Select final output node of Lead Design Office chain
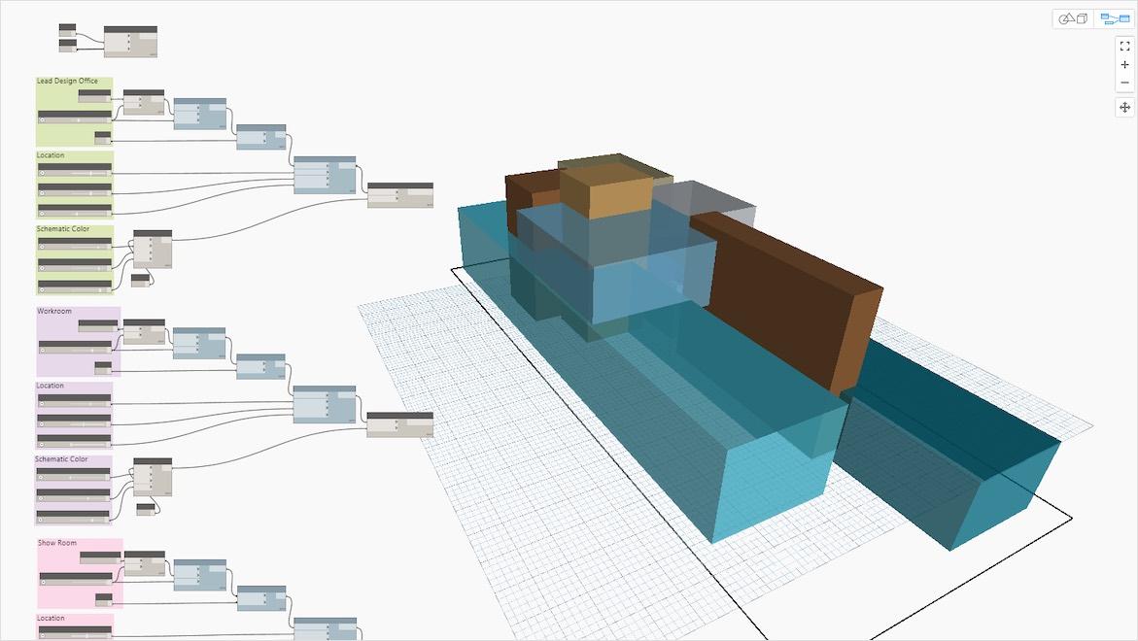Screen dimensions: 1138x641 pos(399,195)
